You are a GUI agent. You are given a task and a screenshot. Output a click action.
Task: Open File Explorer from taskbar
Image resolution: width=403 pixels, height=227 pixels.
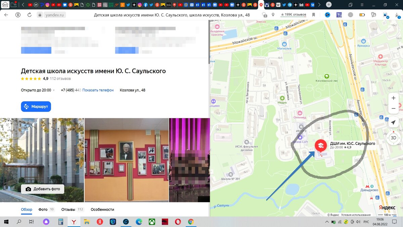(x=87, y=222)
